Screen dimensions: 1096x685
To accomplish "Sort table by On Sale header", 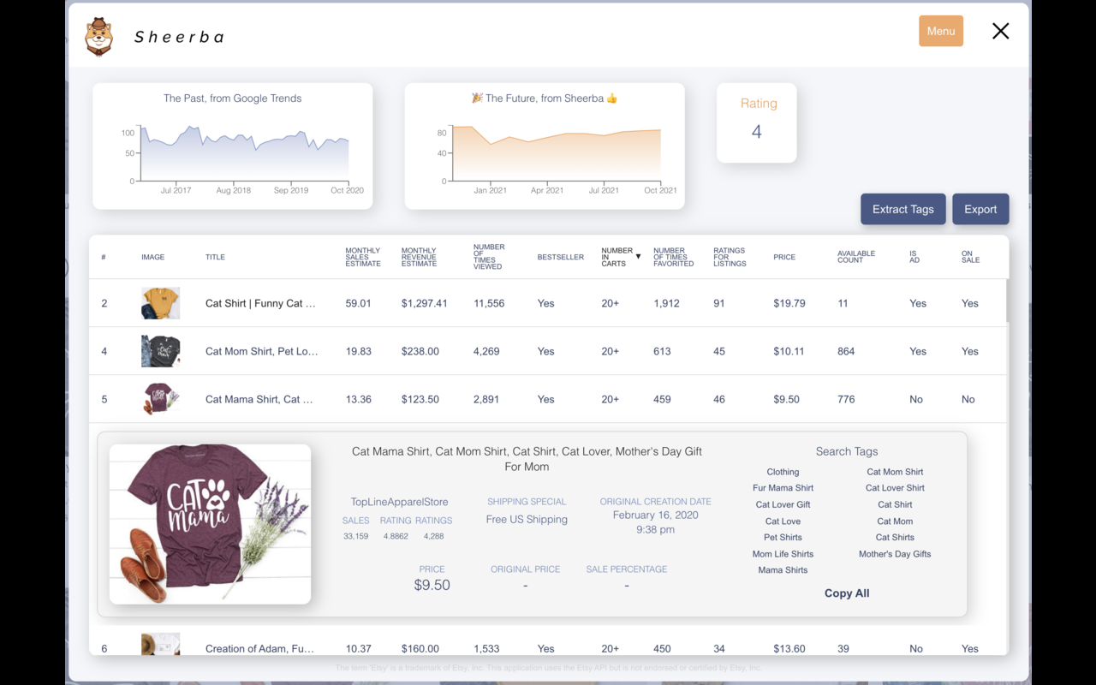I will [x=970, y=257].
